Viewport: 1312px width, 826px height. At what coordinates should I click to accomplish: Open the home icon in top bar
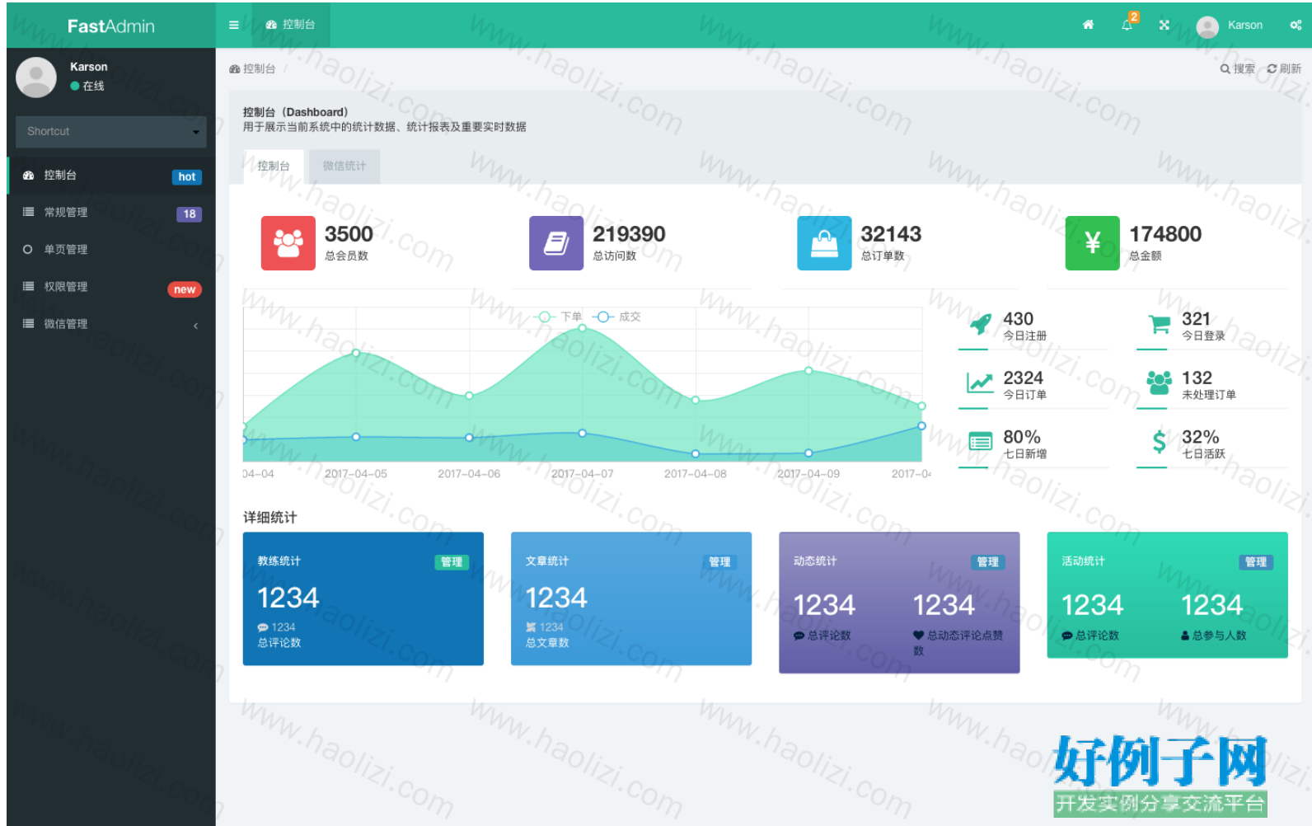pos(1088,25)
